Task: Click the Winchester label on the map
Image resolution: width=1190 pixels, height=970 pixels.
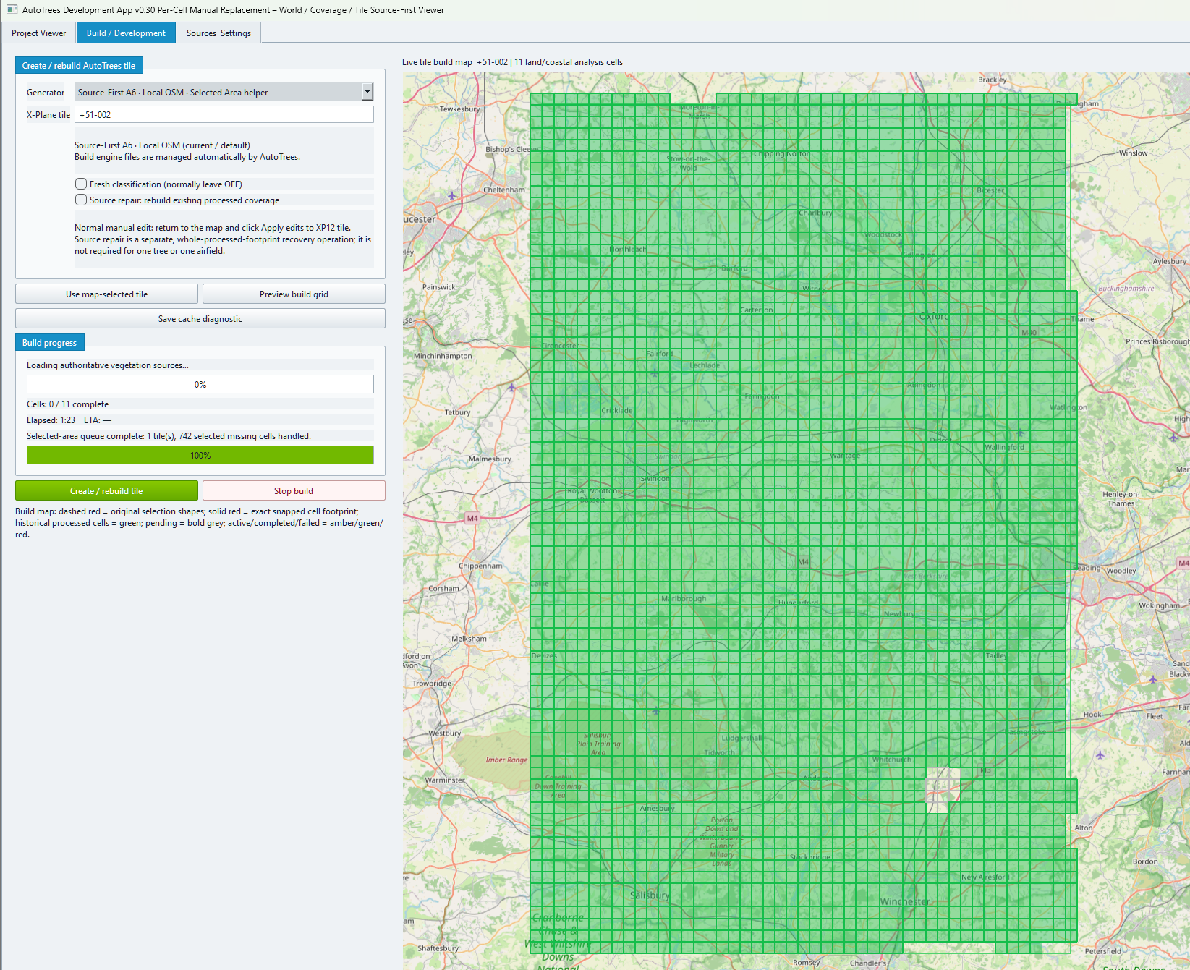Action: coord(905,901)
